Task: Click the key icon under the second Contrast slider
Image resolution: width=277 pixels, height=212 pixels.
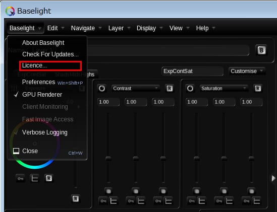Action: point(131,201)
